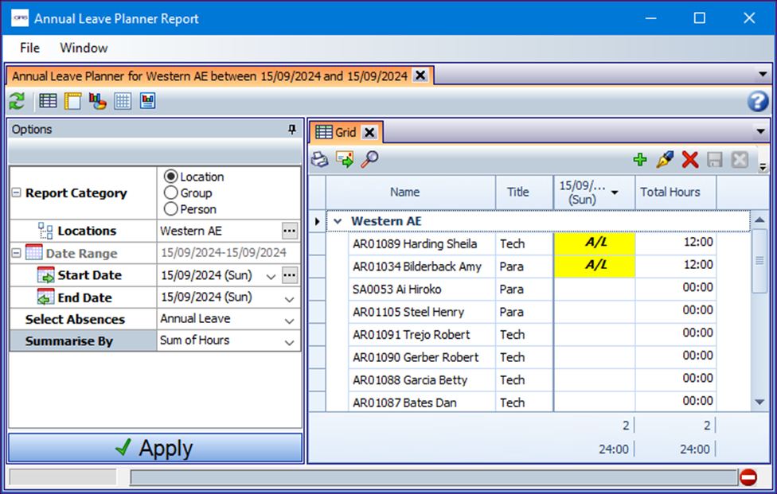Collapse the Western AE group row
777x494 pixels.
pyautogui.click(x=338, y=221)
